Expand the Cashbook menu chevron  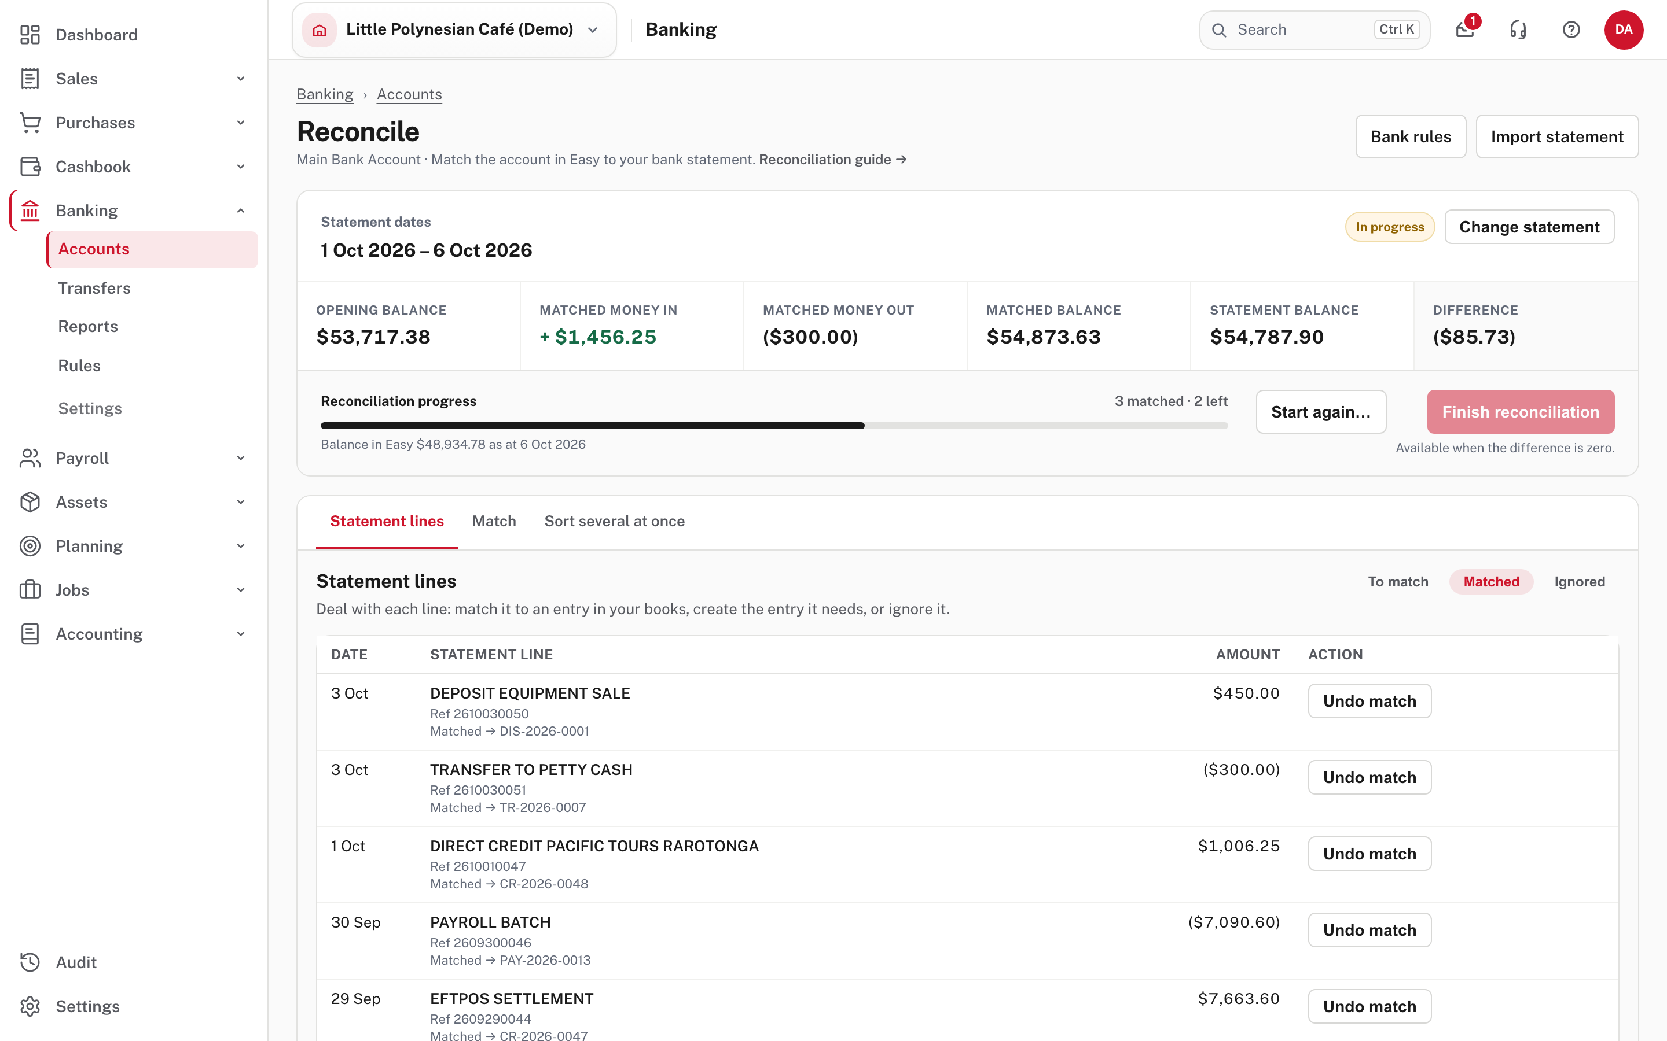click(241, 167)
